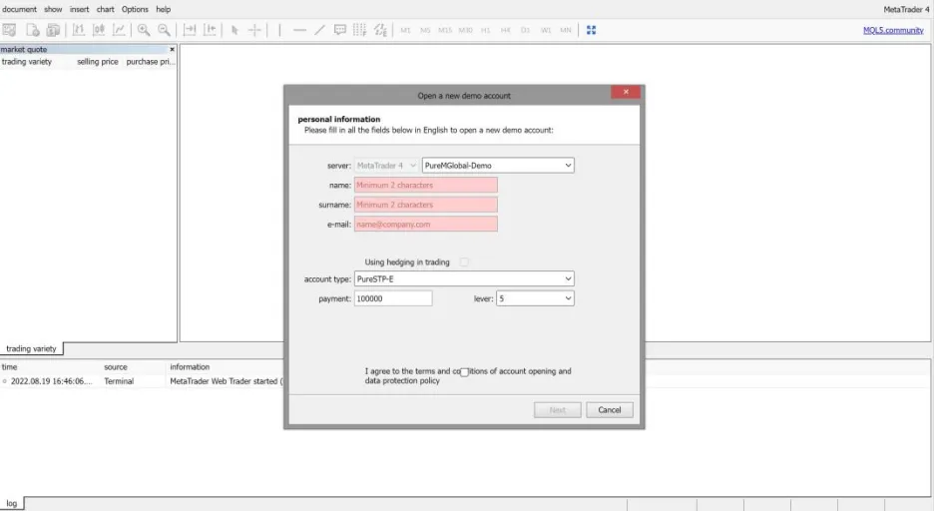Viewport: 935px width, 511px height.
Task: Open the MetaTrader 4 platform dropdown
Action: pyautogui.click(x=386, y=165)
